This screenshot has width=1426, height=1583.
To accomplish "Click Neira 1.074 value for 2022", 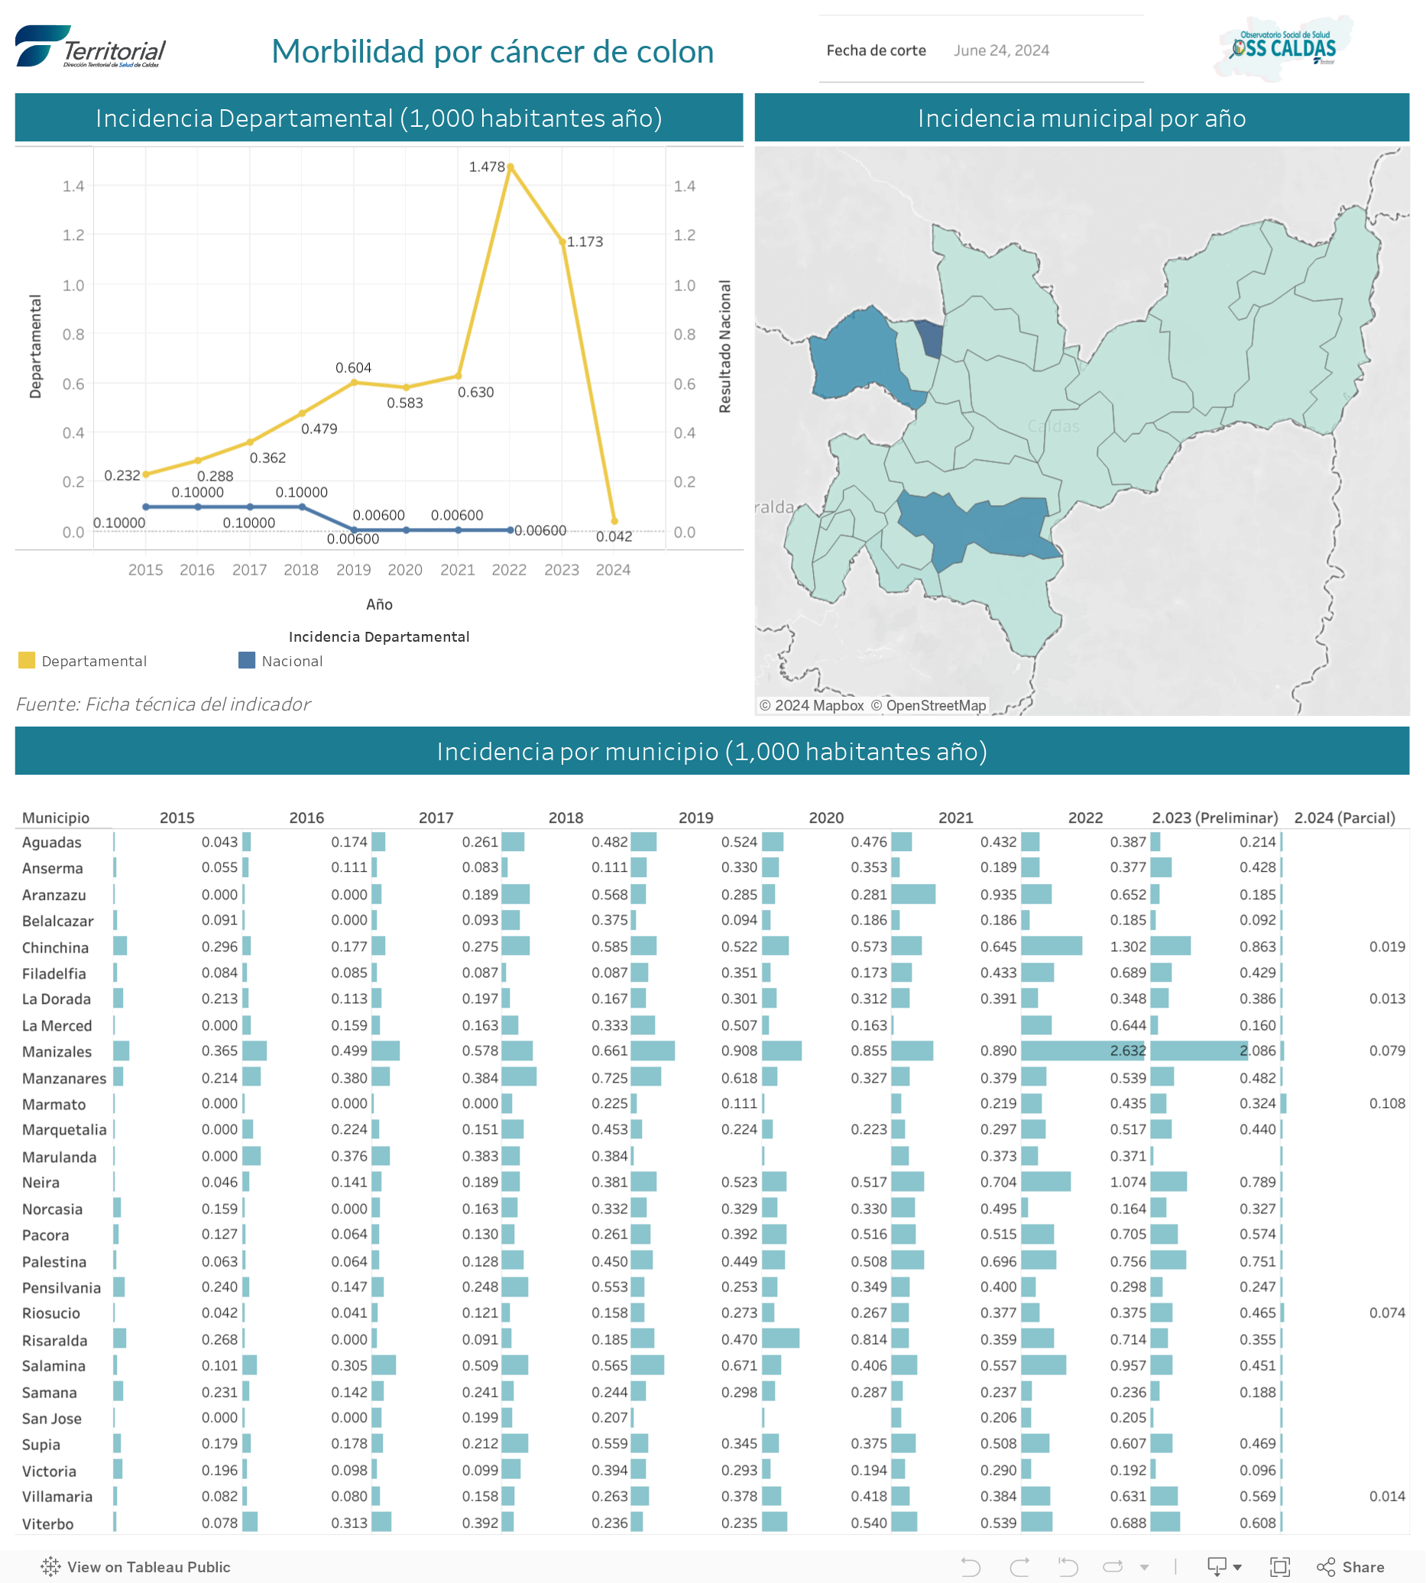I will [x=1127, y=1181].
